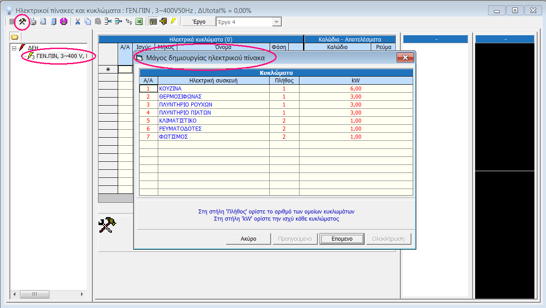Click the printer icon in toolbar

click(x=33, y=21)
